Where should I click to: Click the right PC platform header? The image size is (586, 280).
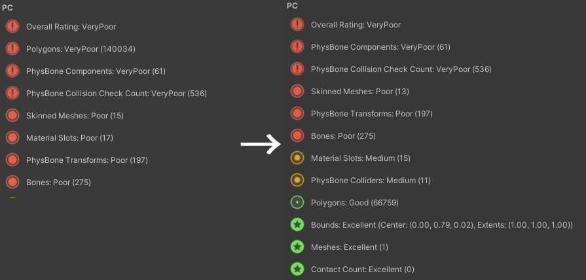pyautogui.click(x=292, y=6)
